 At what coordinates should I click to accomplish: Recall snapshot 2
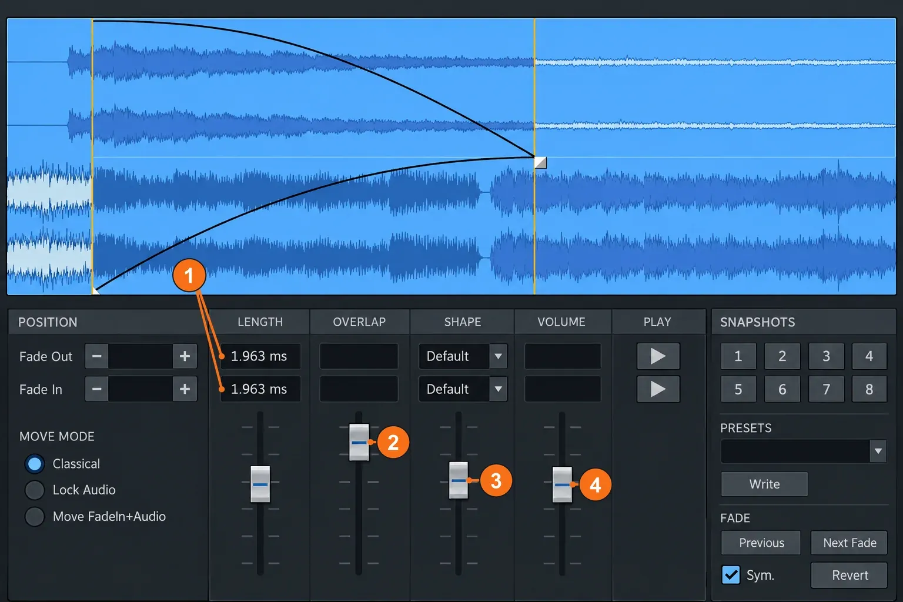(782, 356)
